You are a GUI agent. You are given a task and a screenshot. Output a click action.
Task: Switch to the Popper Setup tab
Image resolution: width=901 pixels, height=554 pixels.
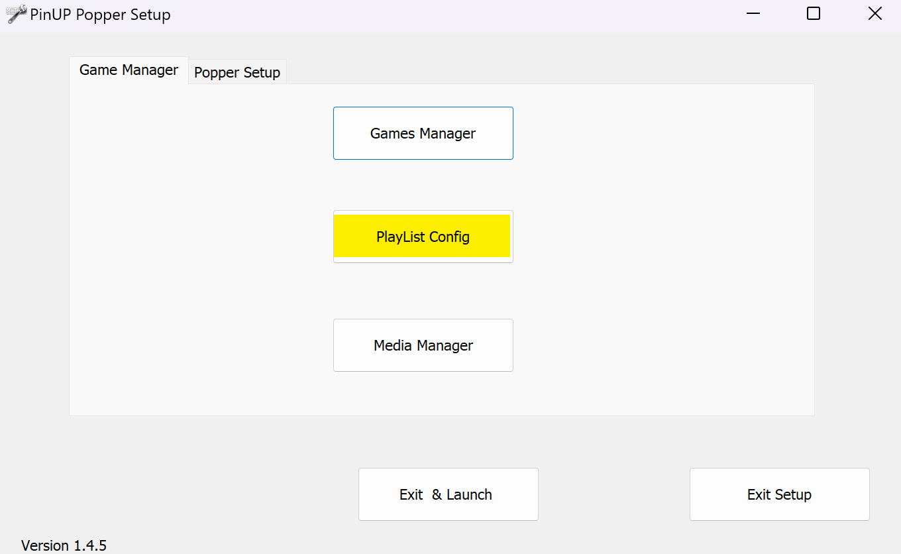237,72
